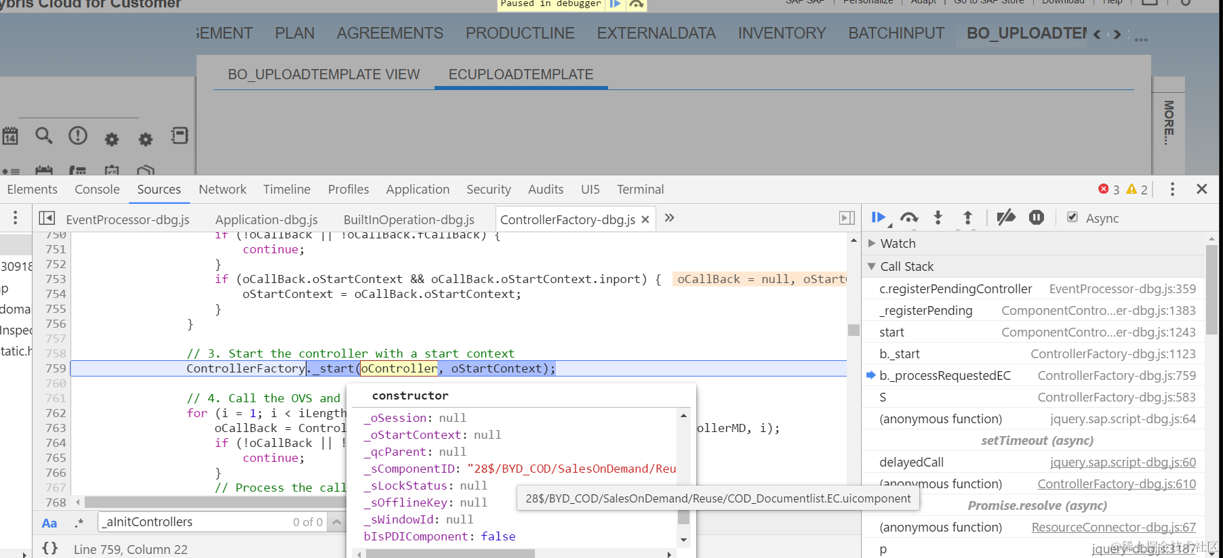Click the page search magnifier icon
This screenshot has height=558, width=1223.
pyautogui.click(x=43, y=135)
